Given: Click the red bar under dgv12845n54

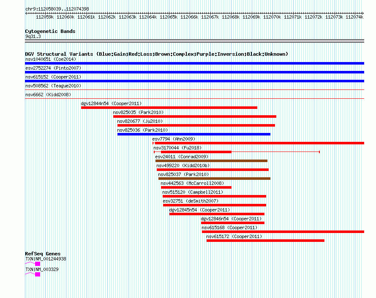Looking at the screenshot, I should click(217, 214).
